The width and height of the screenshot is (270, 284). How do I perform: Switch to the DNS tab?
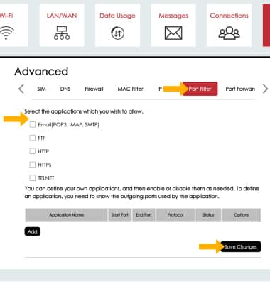[65, 89]
